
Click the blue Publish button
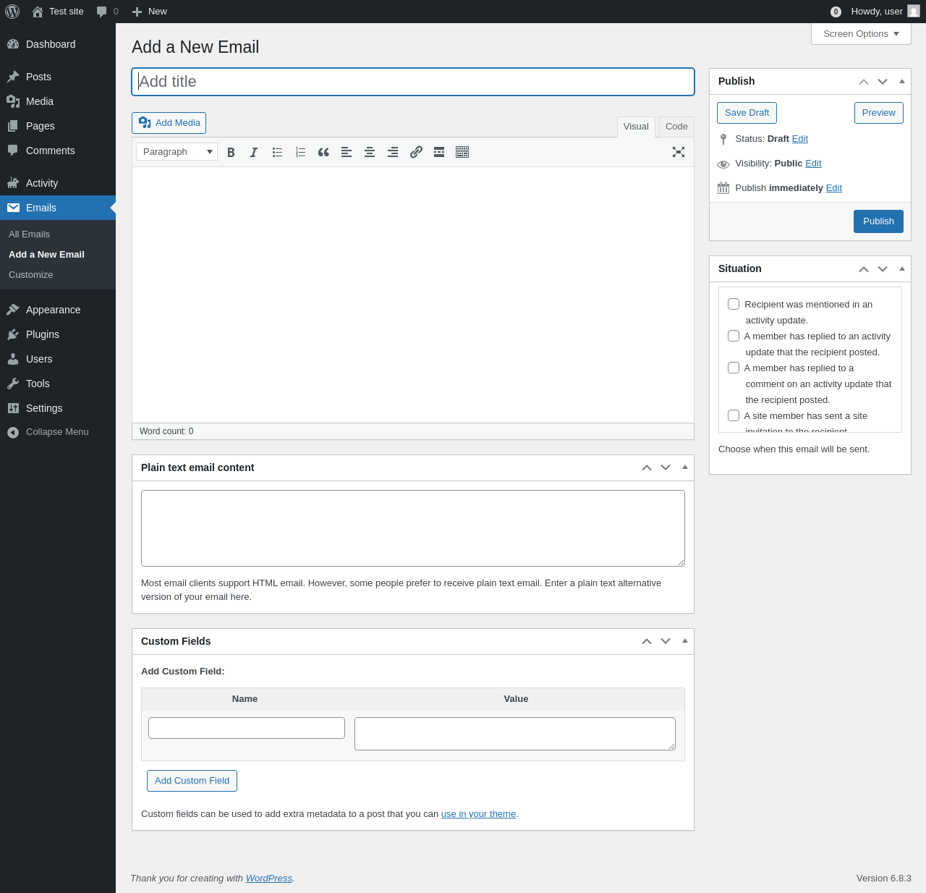[878, 221]
